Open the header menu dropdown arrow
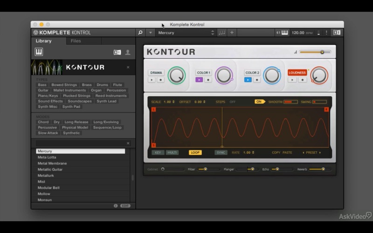The image size is (373, 233). coord(150,33)
